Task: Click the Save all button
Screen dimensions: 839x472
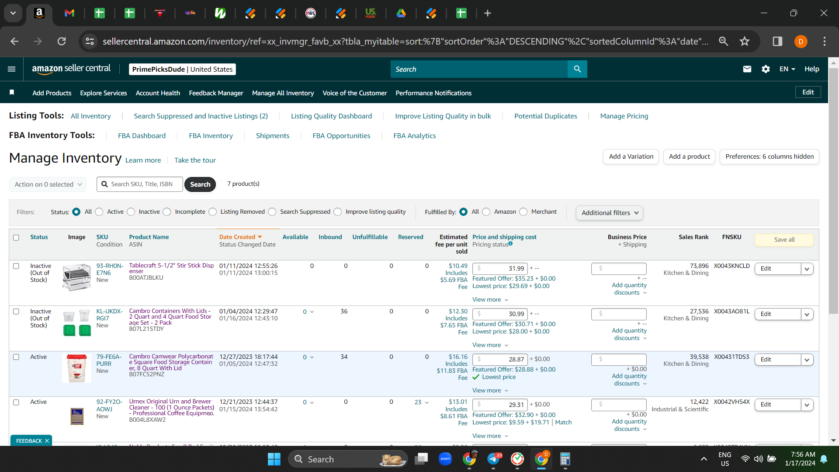Action: [784, 239]
